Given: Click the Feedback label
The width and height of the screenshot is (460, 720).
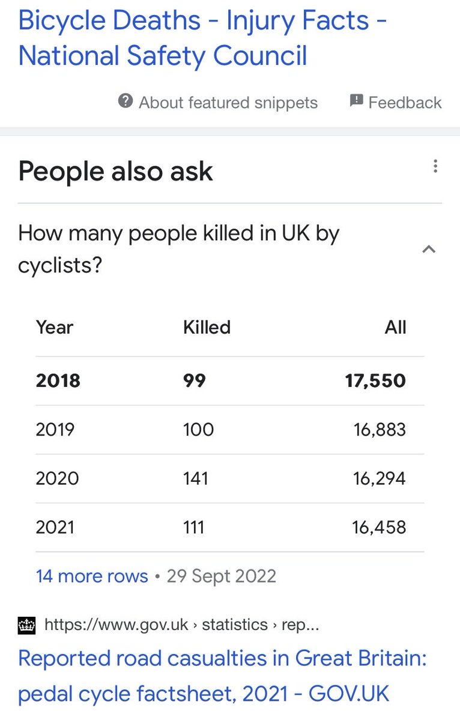Looking at the screenshot, I should click(x=405, y=103).
